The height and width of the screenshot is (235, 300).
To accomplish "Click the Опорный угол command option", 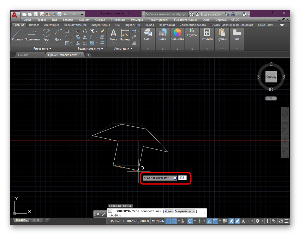I will point(185,211).
